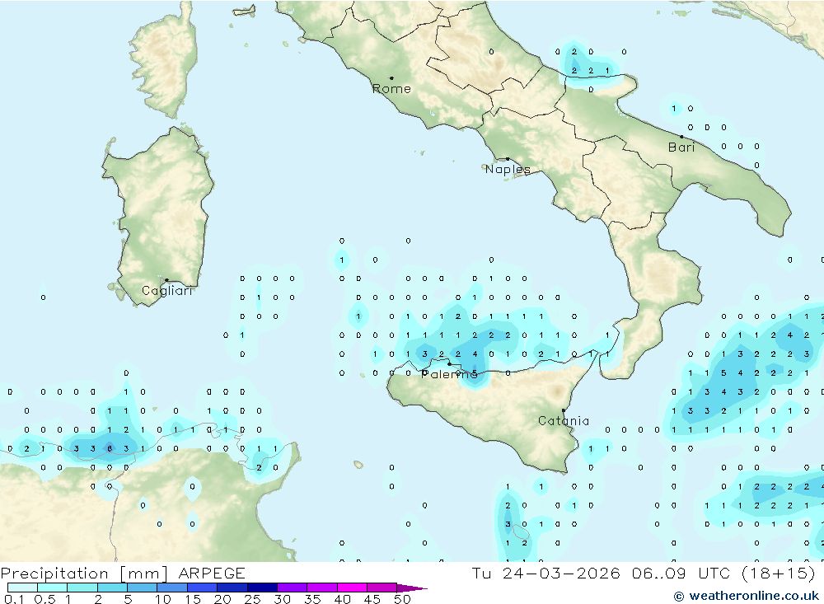The height and width of the screenshot is (604, 824).
Task: Pick the 30–35 mm purple legend swatch
Action: (293, 588)
